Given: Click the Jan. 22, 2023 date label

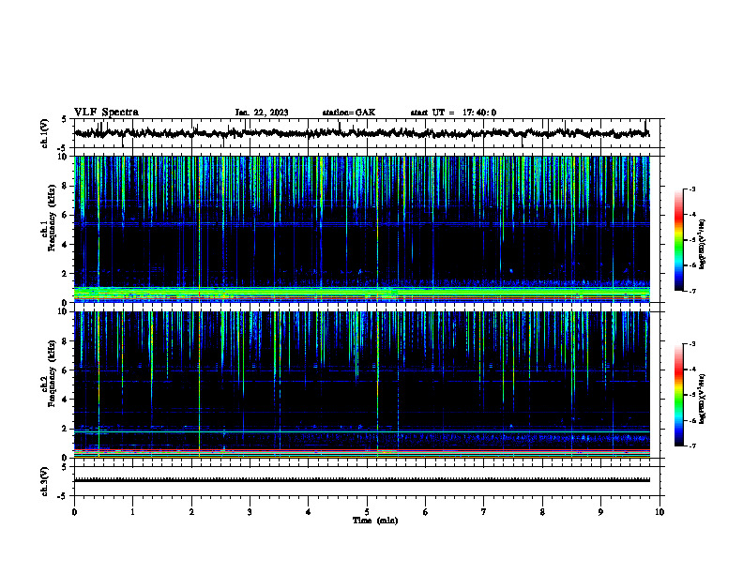Looking at the screenshot, I should 262,113.
